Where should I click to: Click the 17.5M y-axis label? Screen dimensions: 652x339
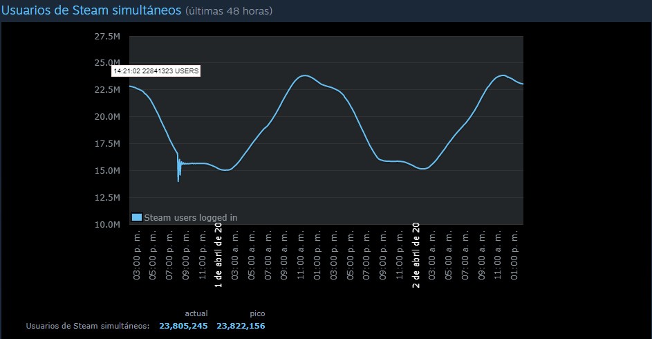[x=107, y=144]
